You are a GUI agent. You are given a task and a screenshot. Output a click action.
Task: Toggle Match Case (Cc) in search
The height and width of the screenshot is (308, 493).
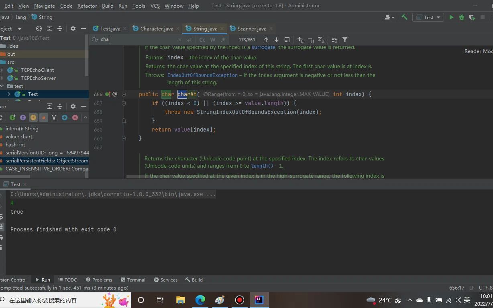[202, 40]
